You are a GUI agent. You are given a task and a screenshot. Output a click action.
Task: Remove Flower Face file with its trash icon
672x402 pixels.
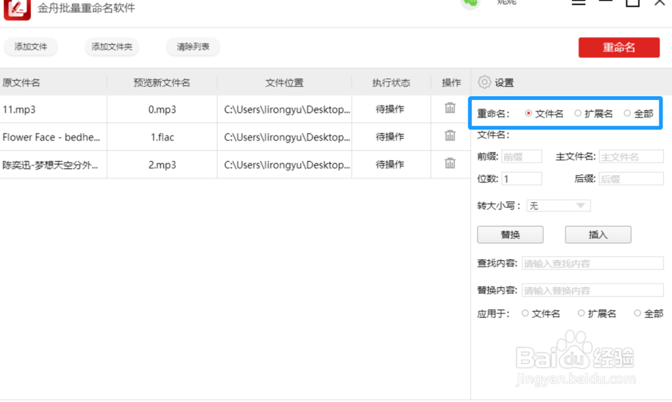coord(450,136)
